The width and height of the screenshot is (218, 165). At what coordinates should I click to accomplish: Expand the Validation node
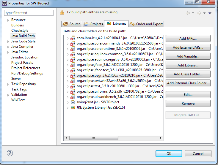(8, 95)
